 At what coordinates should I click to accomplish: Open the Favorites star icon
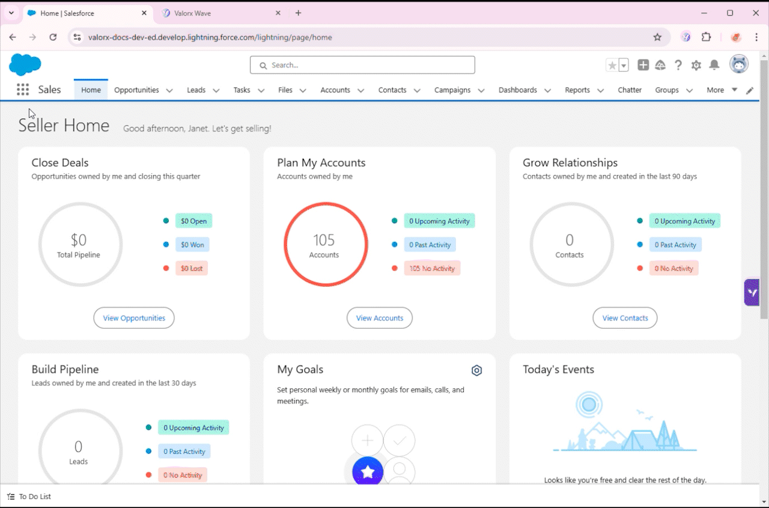point(612,65)
